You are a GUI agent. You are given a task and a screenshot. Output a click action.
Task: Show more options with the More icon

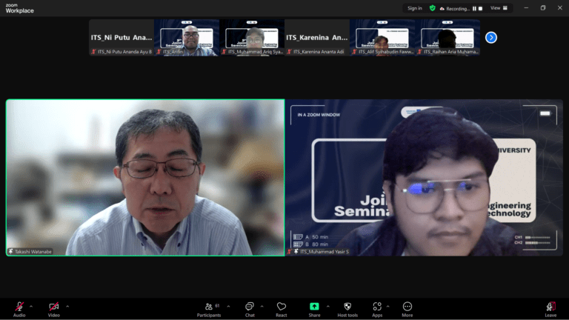click(x=407, y=307)
